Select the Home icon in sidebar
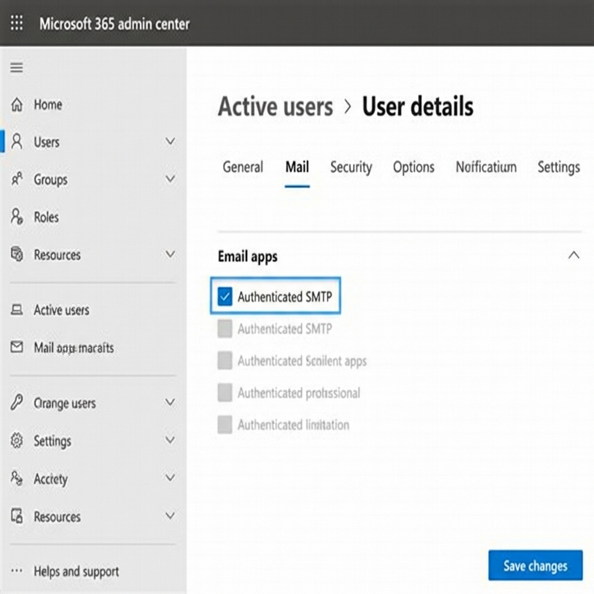Image resolution: width=594 pixels, height=594 pixels. coord(16,104)
